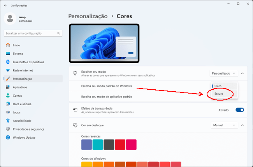Go to Contas settings page

(x=33, y=96)
